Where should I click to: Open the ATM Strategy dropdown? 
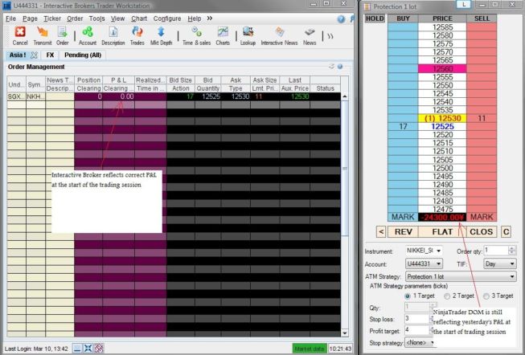tap(461, 277)
